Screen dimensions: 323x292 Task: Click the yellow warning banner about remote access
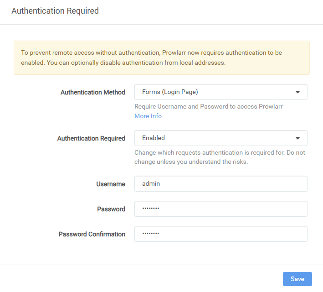(161, 57)
